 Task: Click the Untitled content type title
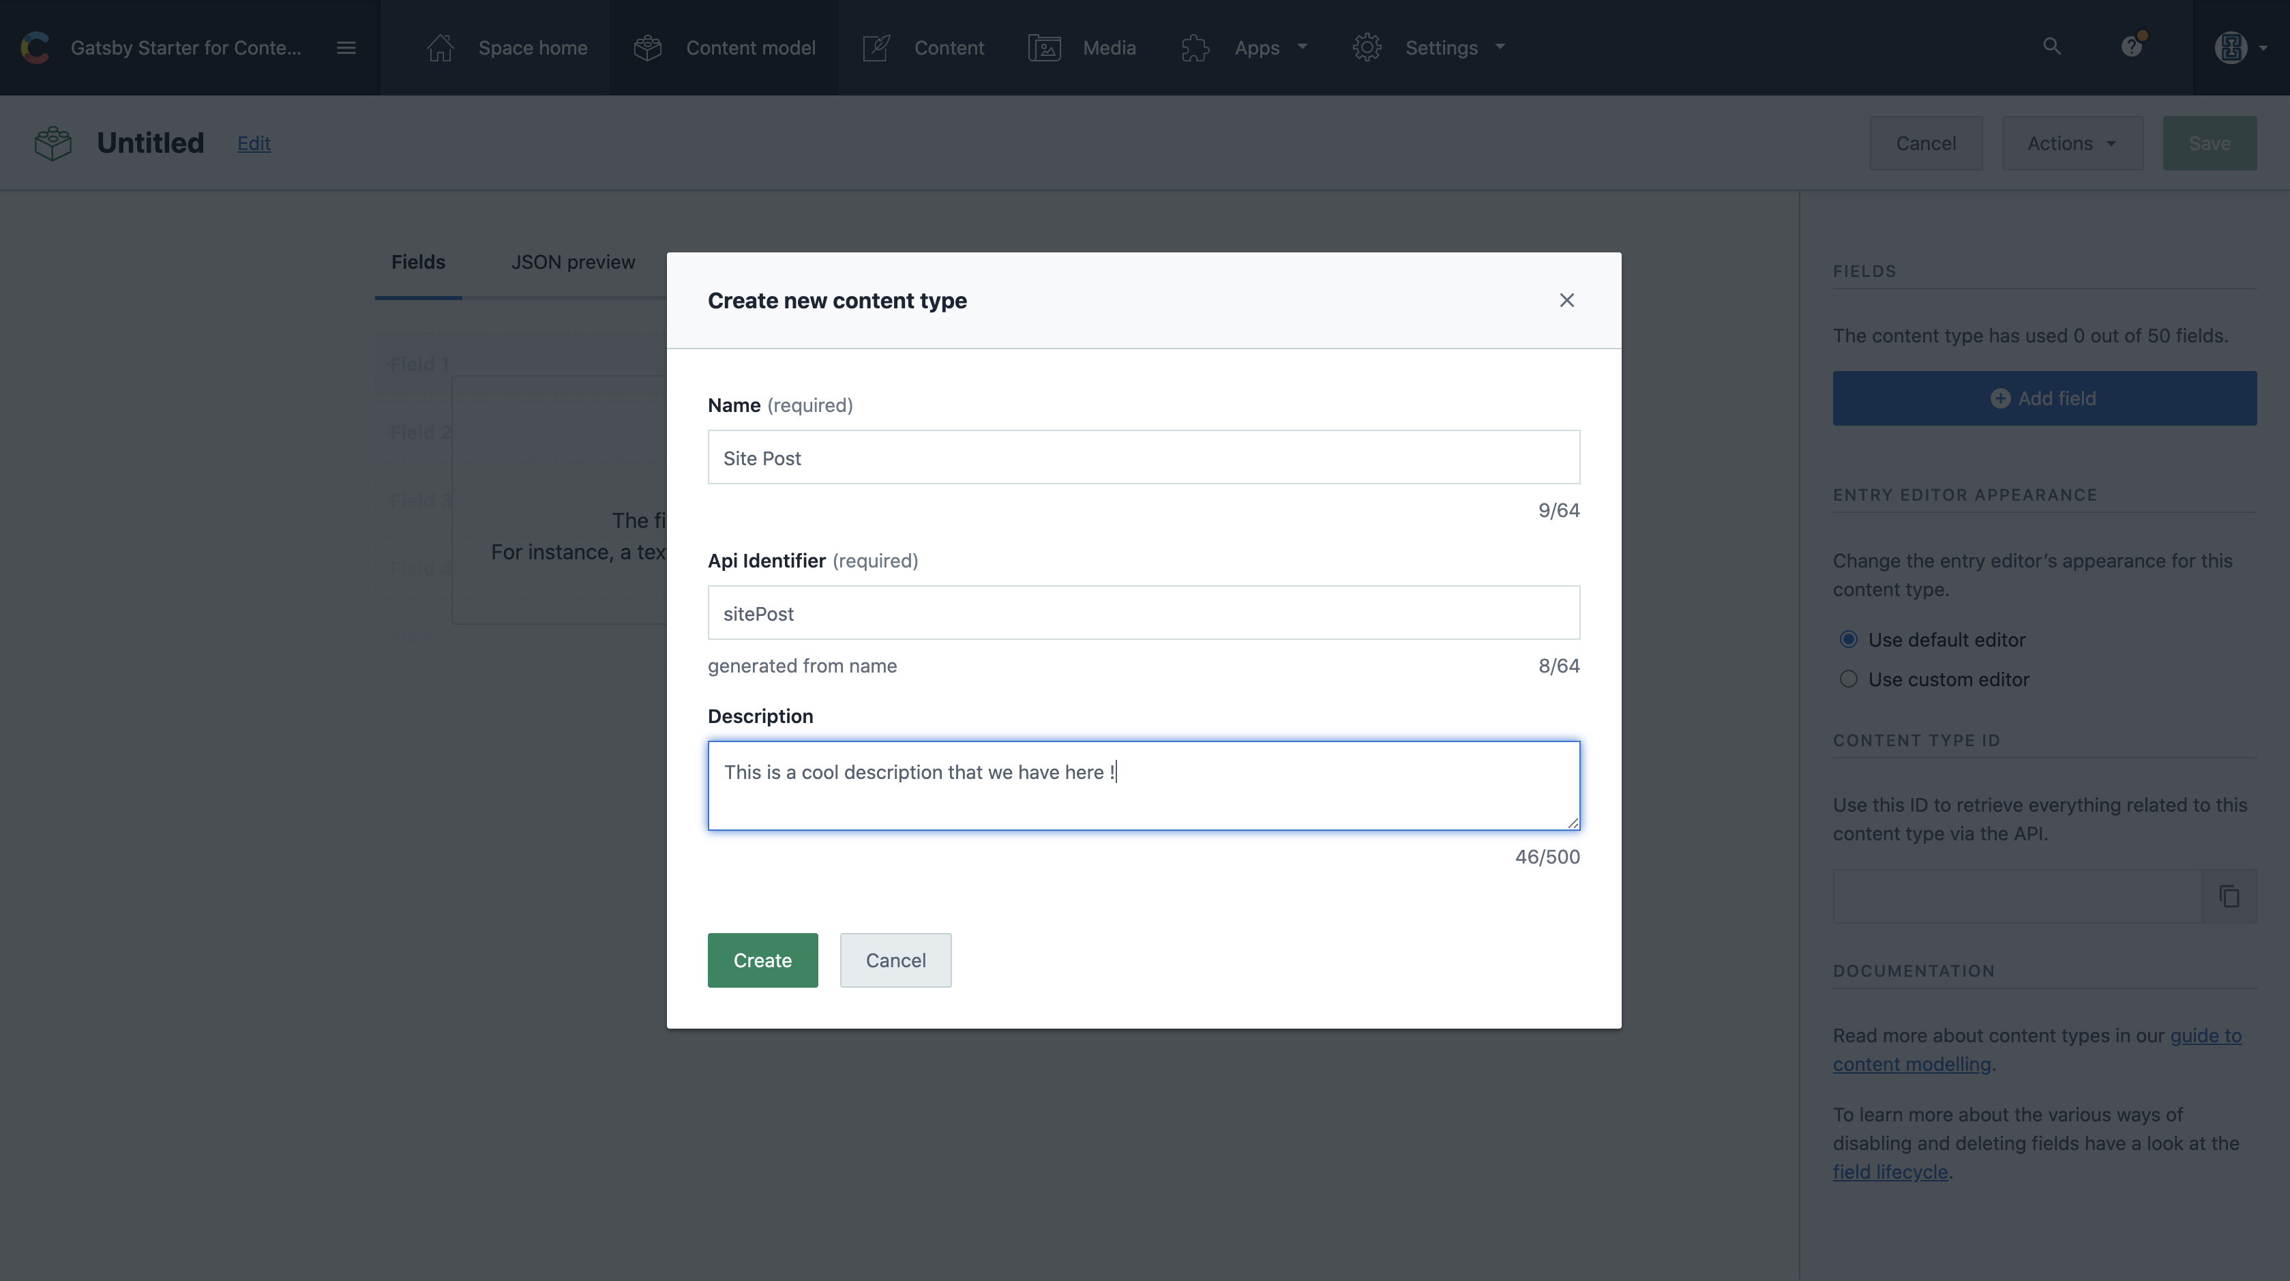(x=150, y=143)
